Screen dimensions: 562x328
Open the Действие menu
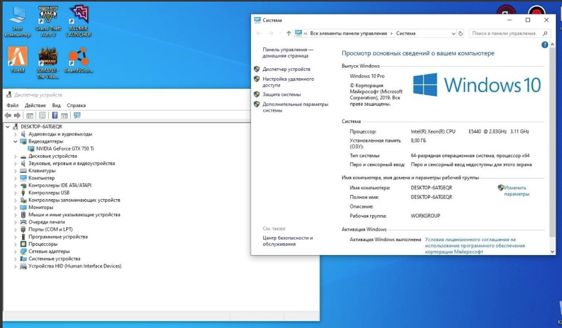pos(35,106)
